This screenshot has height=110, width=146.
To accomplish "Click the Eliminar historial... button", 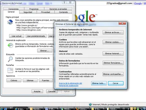I will click(113, 53).
